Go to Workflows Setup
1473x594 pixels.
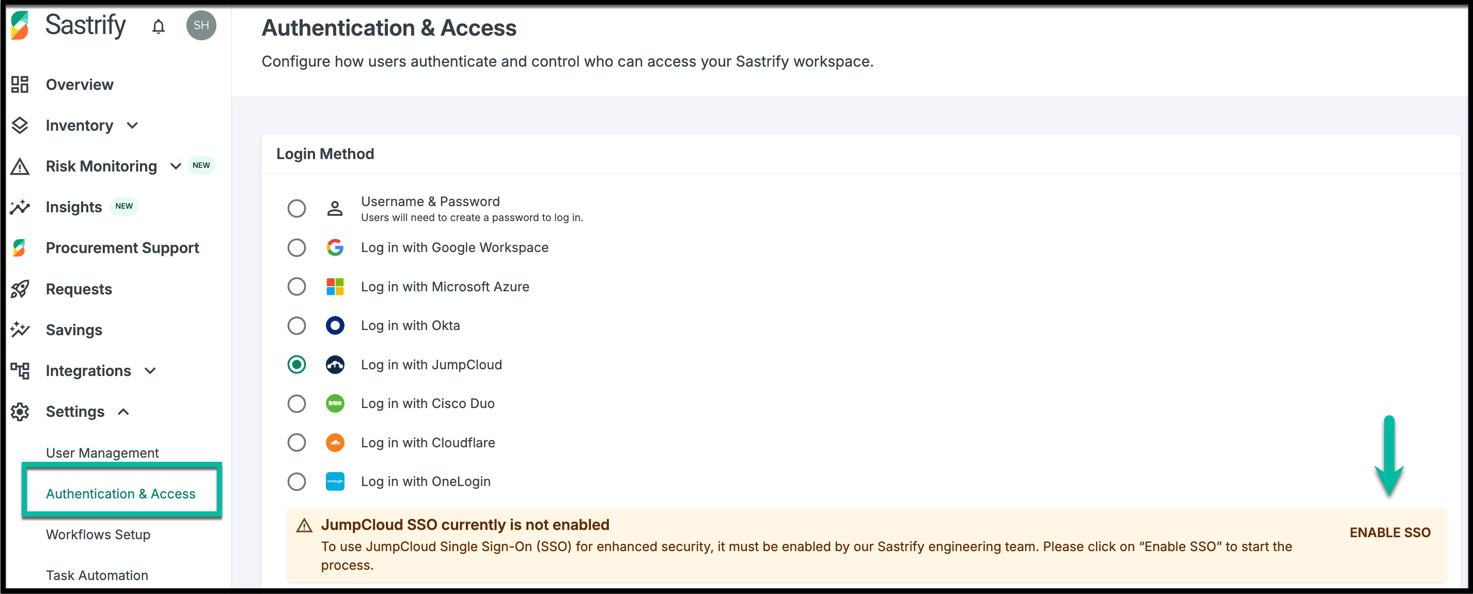(x=98, y=535)
